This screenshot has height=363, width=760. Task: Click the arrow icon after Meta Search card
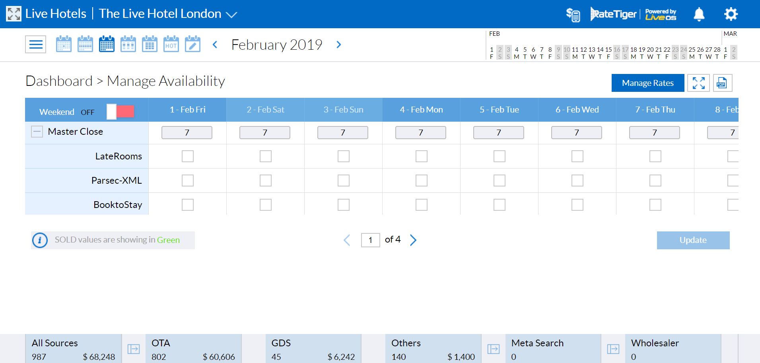tap(613, 349)
